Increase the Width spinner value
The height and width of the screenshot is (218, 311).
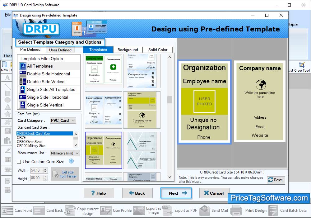(x=45, y=169)
